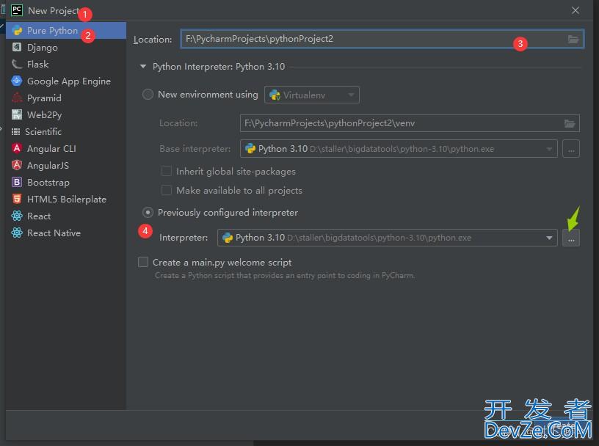Click the project Location text field
Viewport: 599px width, 446px height.
[x=382, y=39]
